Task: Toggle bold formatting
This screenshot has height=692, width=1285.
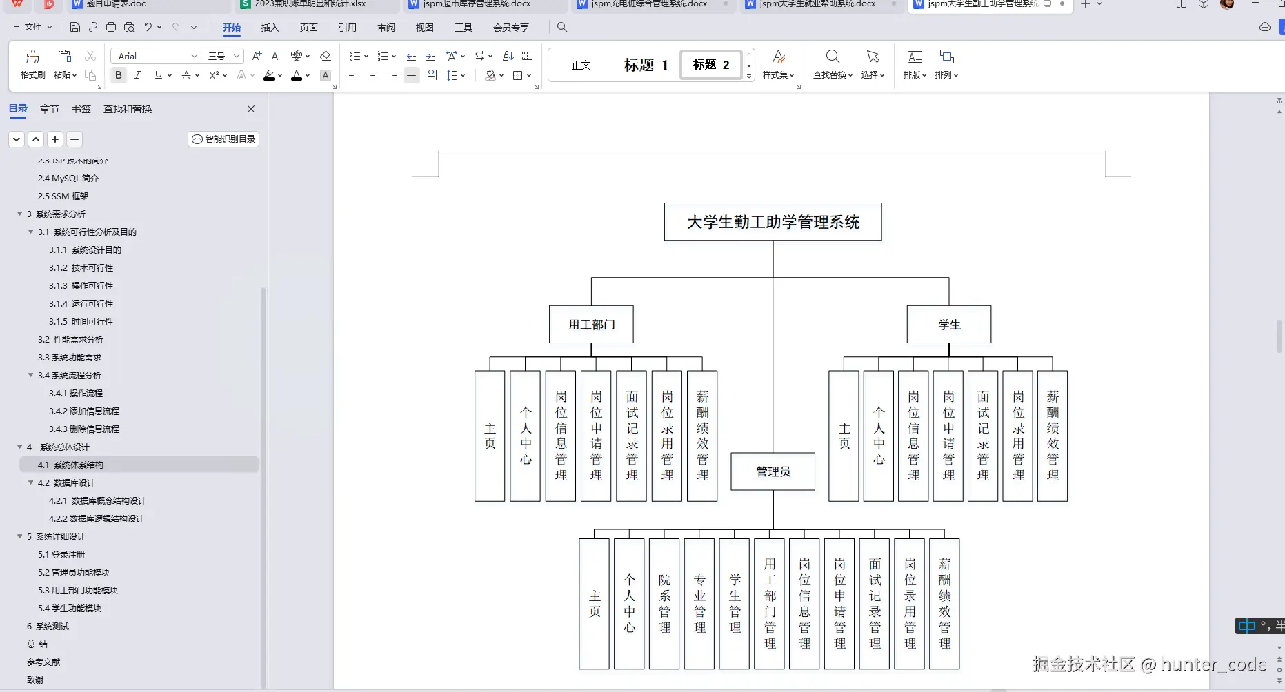Action: [x=119, y=75]
